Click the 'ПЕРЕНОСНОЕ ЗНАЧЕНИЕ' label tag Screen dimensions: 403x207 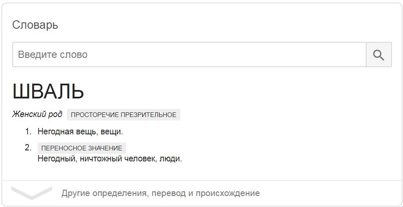[x=82, y=148]
